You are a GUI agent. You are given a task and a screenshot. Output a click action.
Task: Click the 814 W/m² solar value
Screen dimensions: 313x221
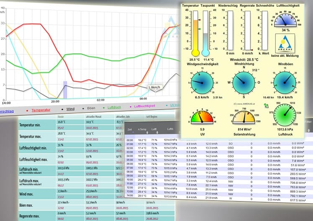pyautogui.click(x=244, y=130)
